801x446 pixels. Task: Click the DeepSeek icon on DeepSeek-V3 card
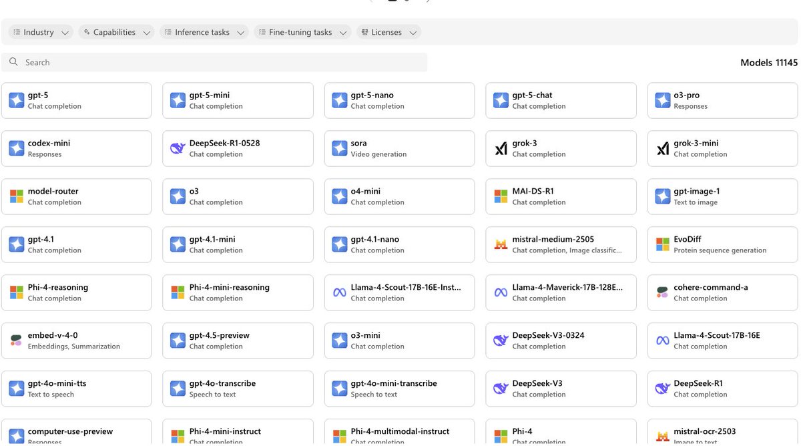coord(501,389)
